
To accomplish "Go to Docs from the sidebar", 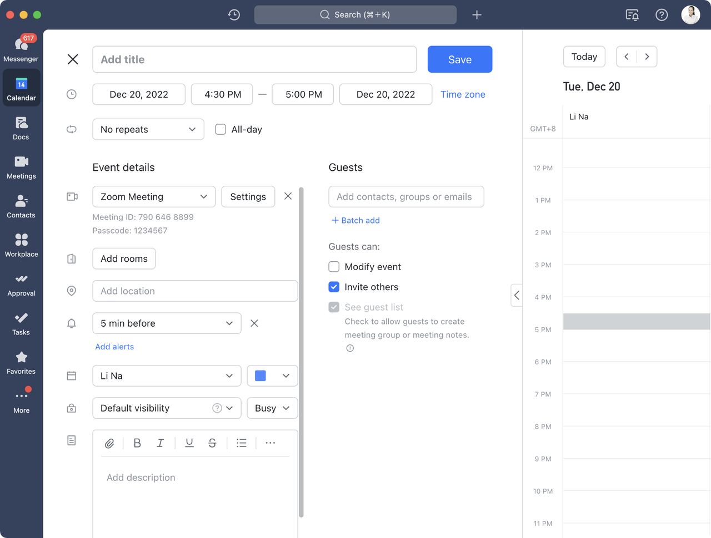I will pyautogui.click(x=21, y=128).
